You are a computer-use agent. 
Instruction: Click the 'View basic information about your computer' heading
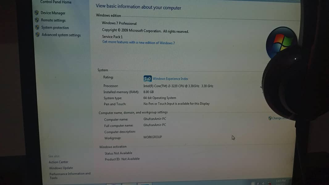(x=138, y=7)
